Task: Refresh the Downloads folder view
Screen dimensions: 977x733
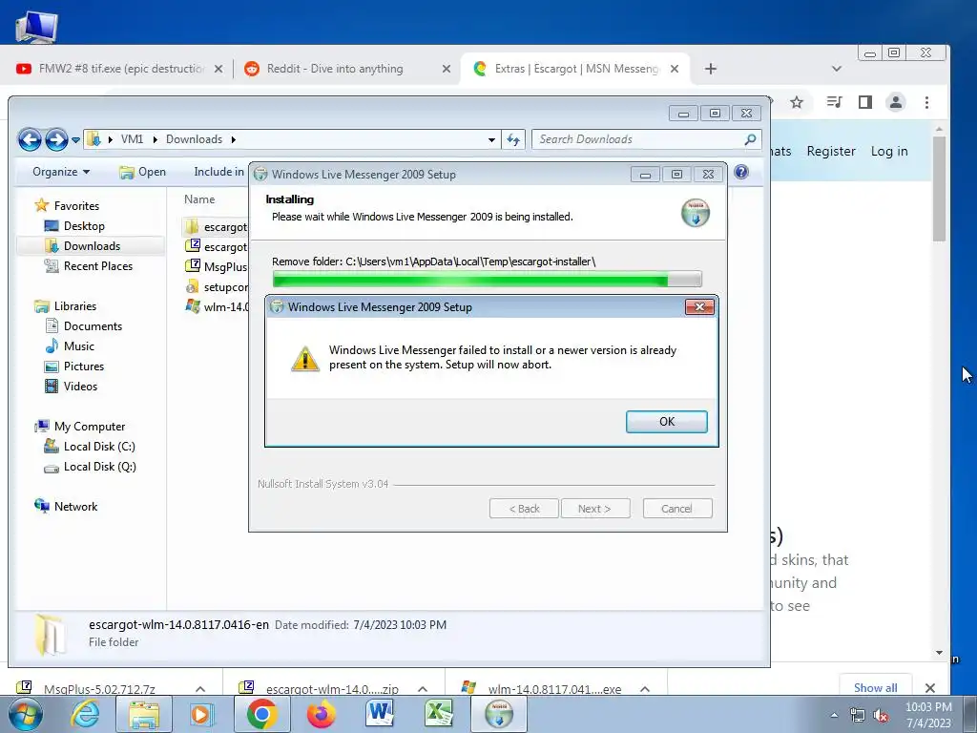Action: pos(513,139)
